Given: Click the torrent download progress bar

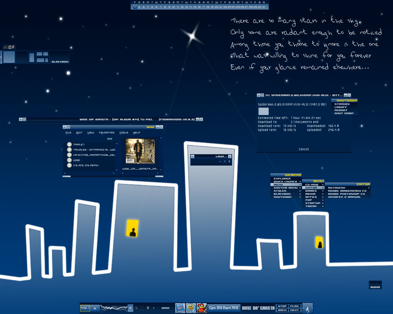Looking at the screenshot, I should coord(263,111).
